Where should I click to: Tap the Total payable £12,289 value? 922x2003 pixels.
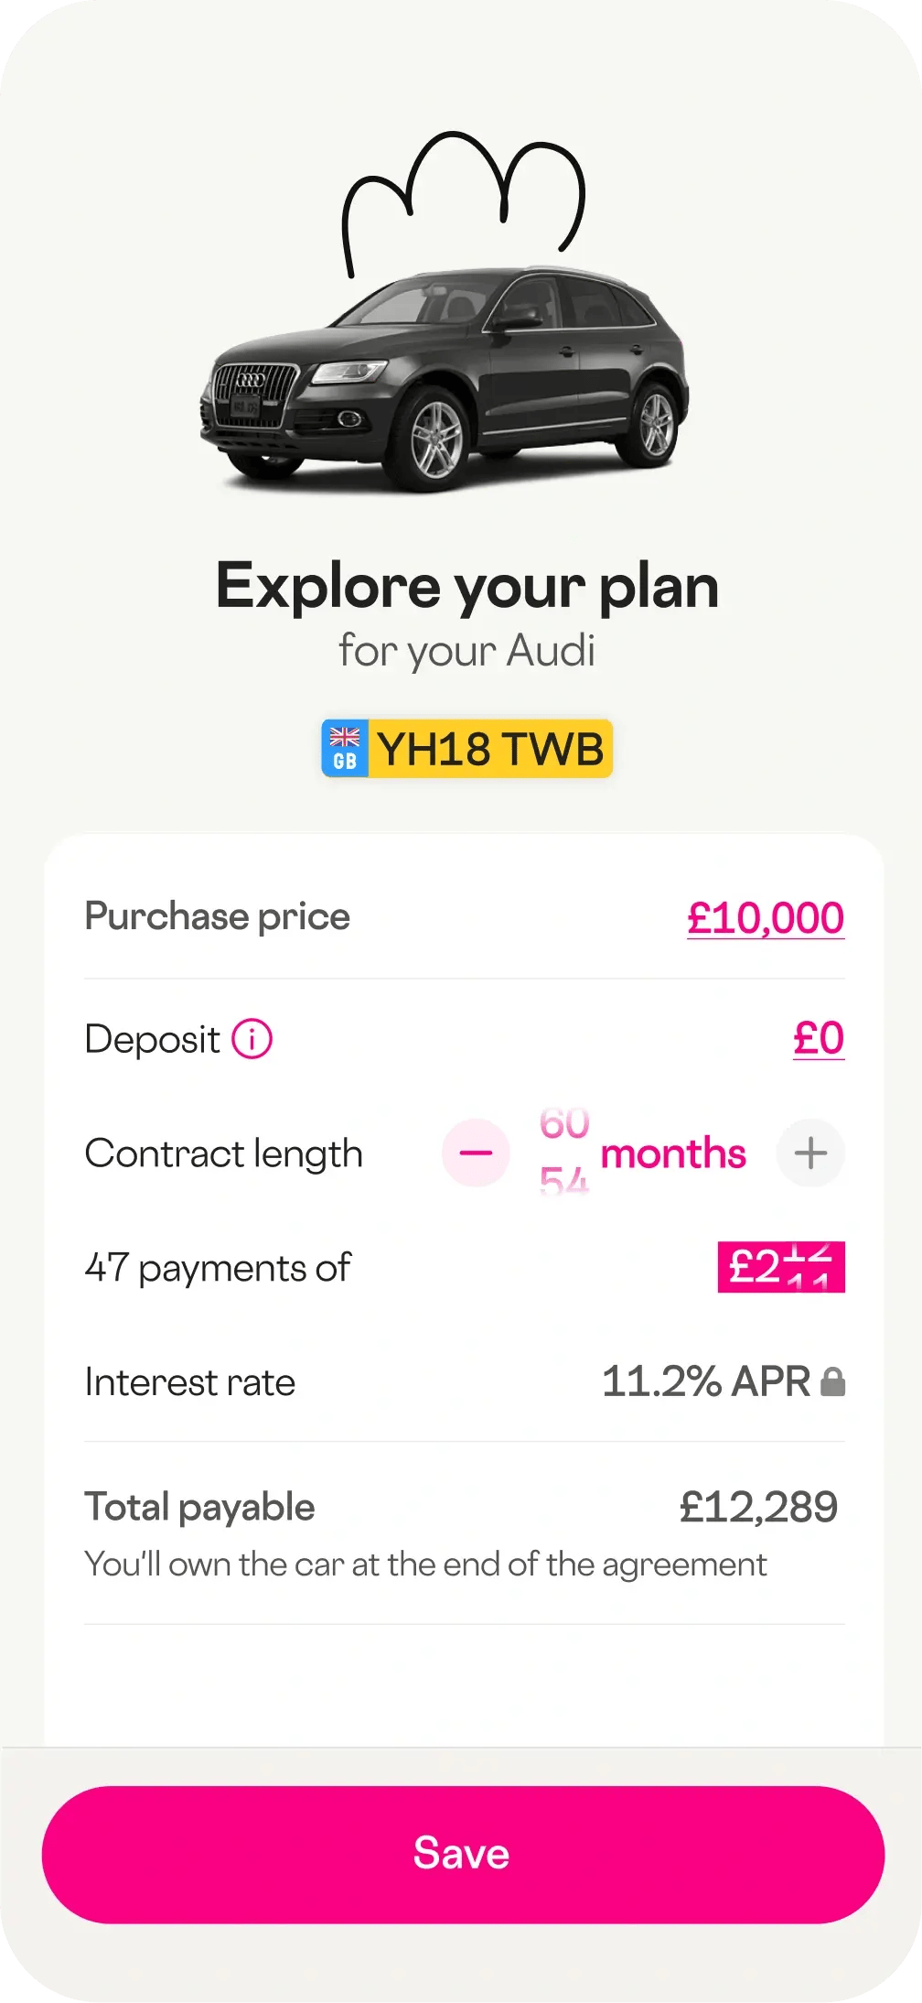pyautogui.click(x=760, y=1506)
